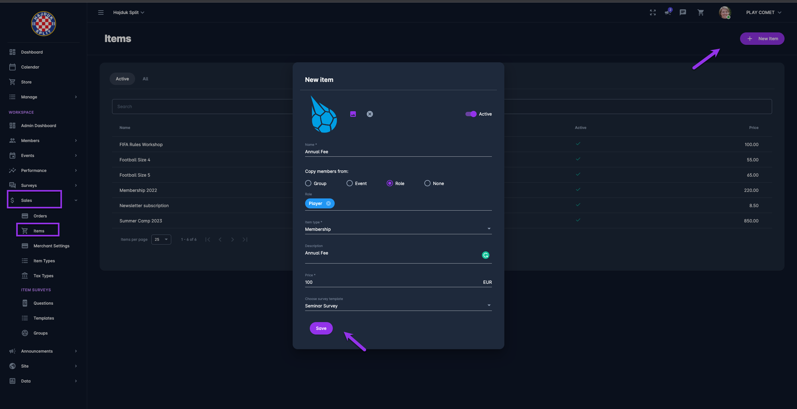Viewport: 797px width, 409px height.
Task: Open shopping cart icon in header
Action: [x=700, y=12]
